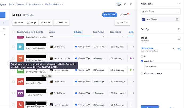Click the plus icon in AL row

[131, 105]
